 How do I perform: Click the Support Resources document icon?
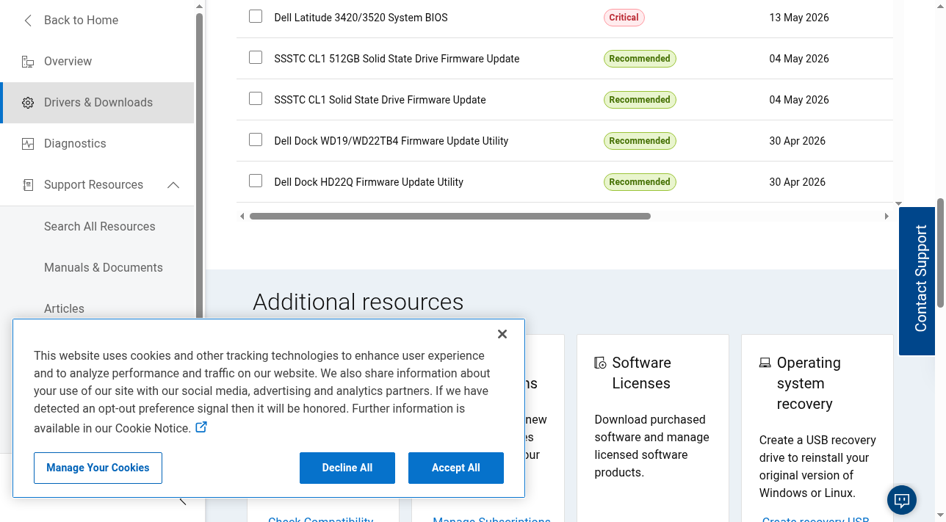coord(28,185)
